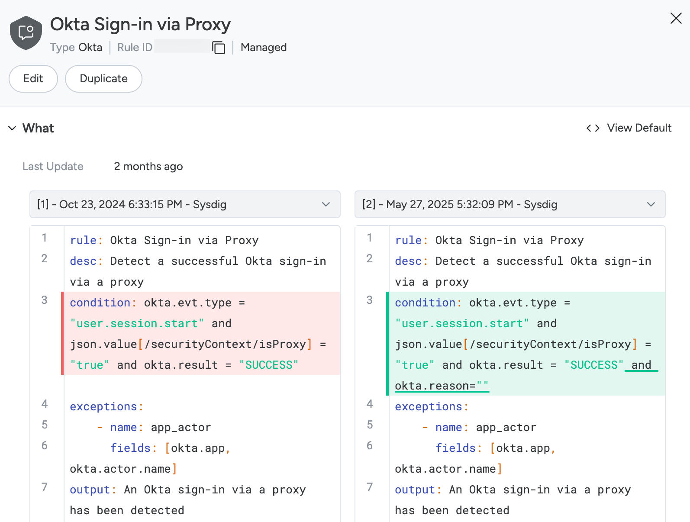Click line number 3 in left diff gutter
This screenshot has height=522, width=690.
tap(44, 300)
